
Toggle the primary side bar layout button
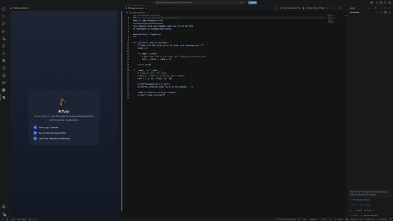point(381,2)
